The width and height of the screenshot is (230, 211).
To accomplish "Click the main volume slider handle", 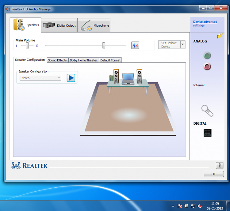I will point(104,45).
